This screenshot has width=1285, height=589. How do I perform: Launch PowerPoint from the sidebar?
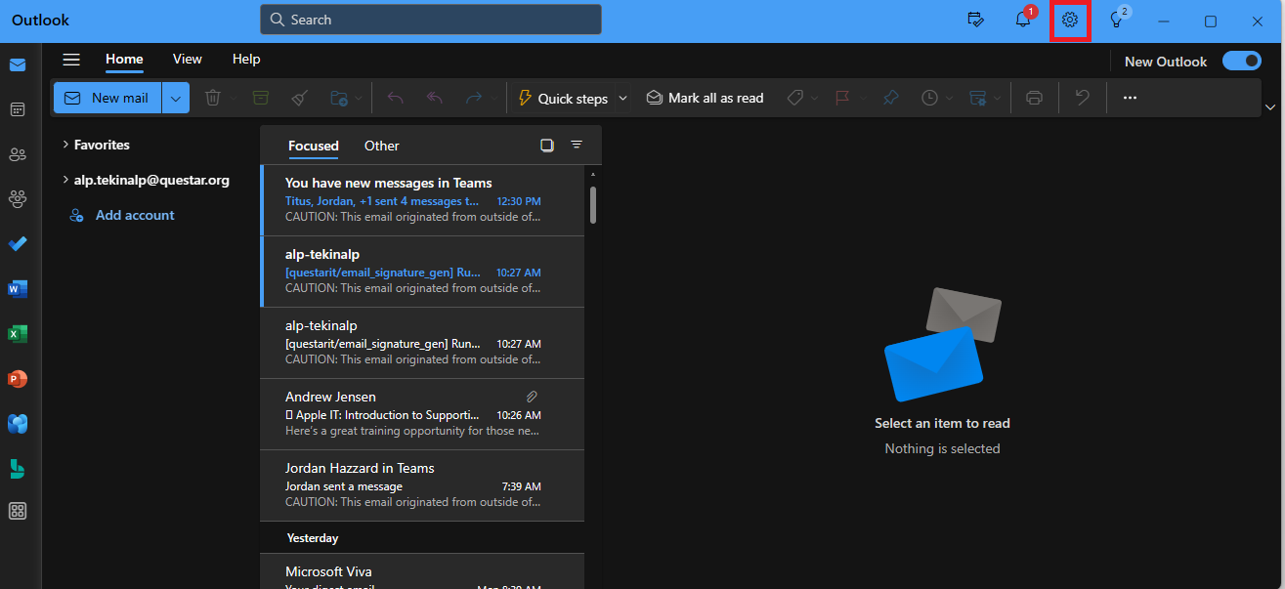tap(18, 378)
